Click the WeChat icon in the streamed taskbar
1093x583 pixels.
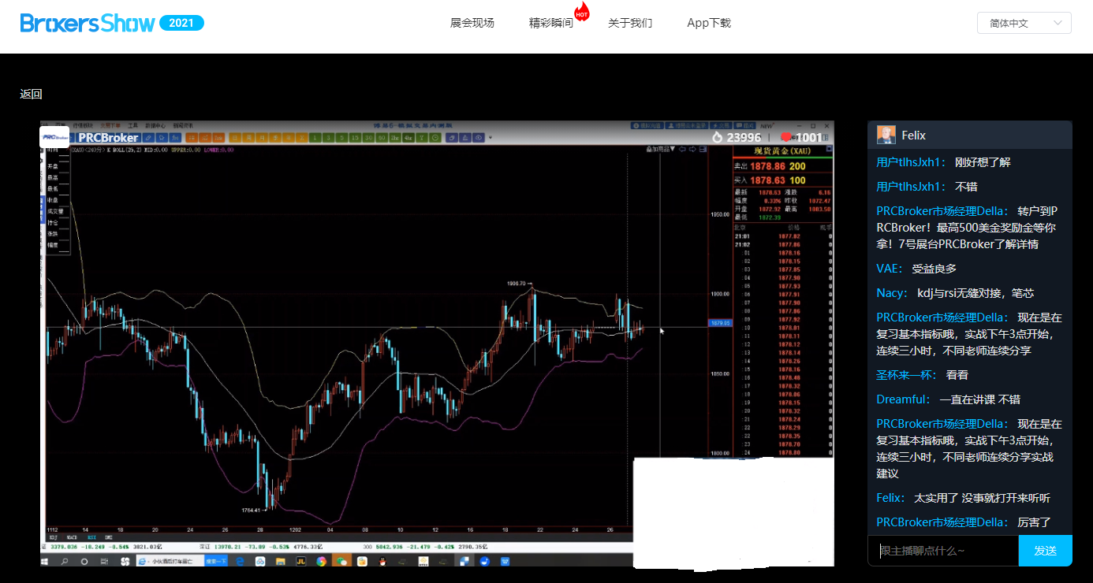click(x=341, y=561)
